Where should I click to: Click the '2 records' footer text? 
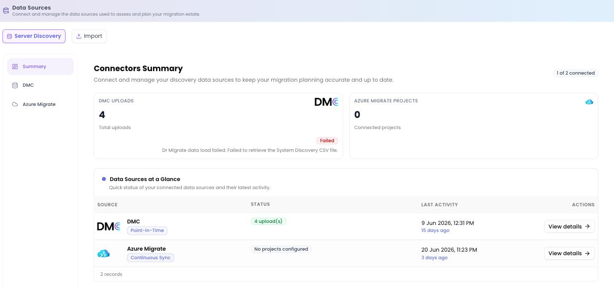[x=111, y=274]
